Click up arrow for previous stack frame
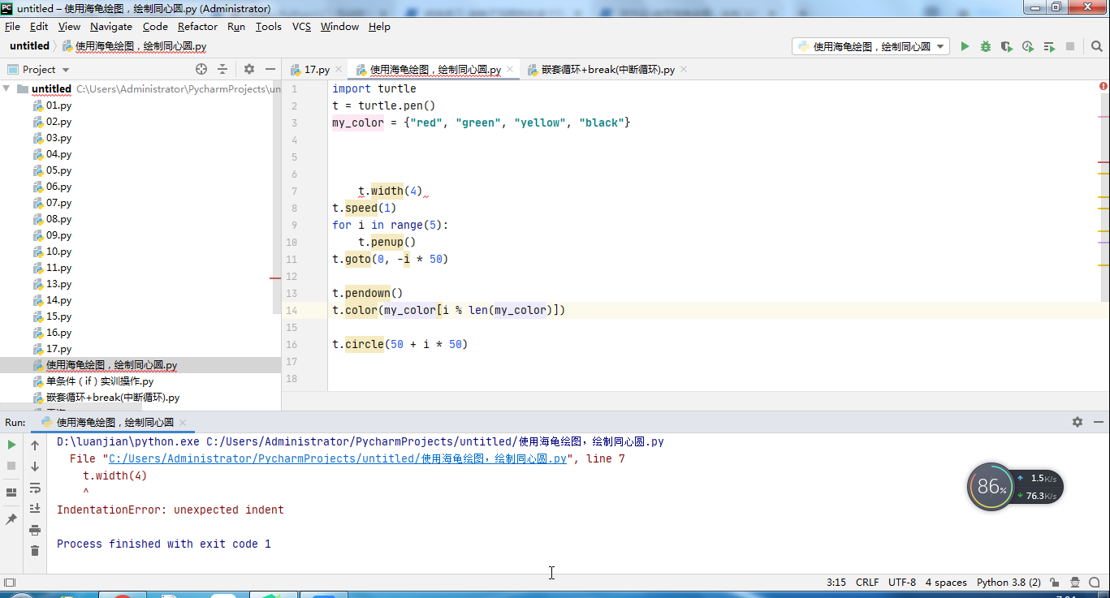The width and height of the screenshot is (1110, 598). click(x=35, y=445)
